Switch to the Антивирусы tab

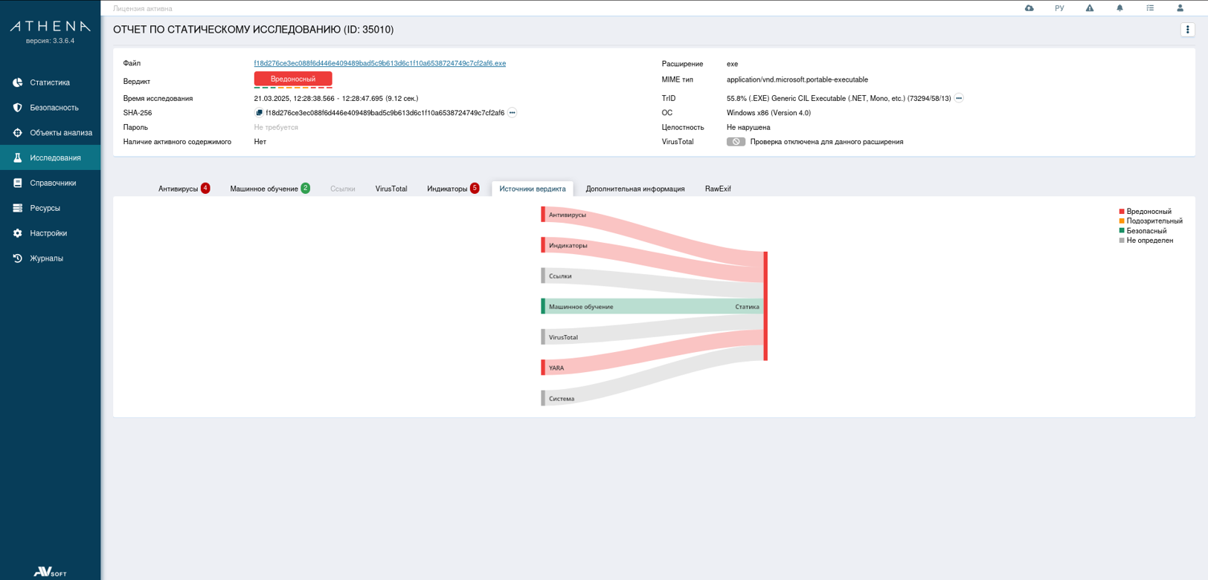179,189
